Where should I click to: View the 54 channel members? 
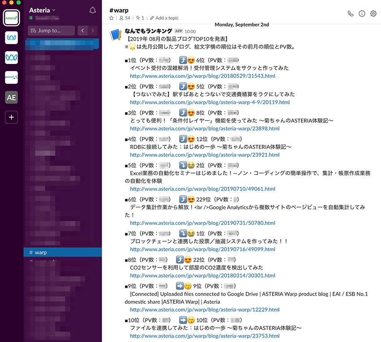[x=125, y=18]
